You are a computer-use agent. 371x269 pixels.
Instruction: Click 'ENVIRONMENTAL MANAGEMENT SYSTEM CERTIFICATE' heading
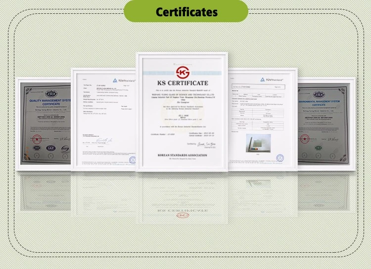[319, 103]
